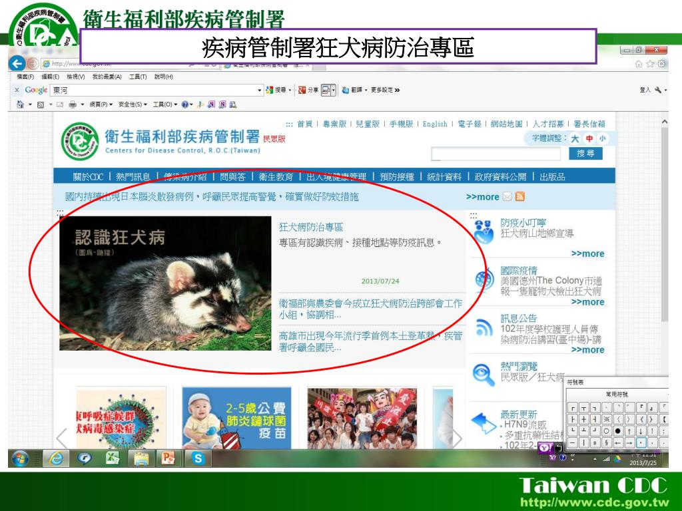Image resolution: width=682 pixels, height=511 pixels.
Task: Click the 預防接種 navigation item
Action: click(x=397, y=177)
